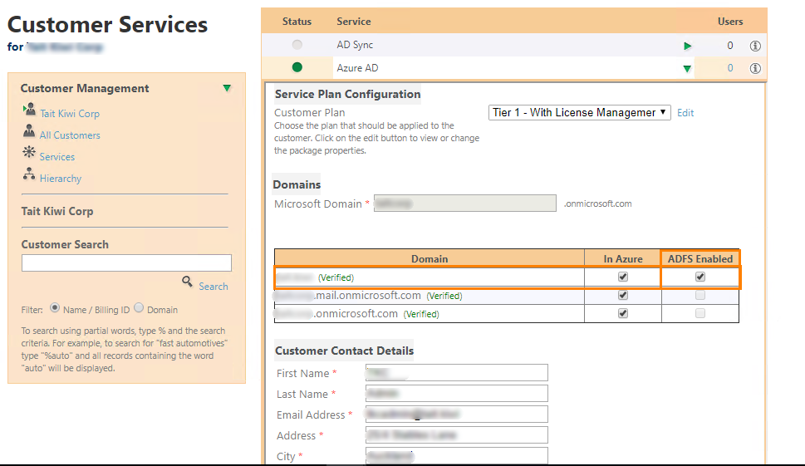Open the All Customers link
Screen dimensions: 805x466
(x=70, y=135)
